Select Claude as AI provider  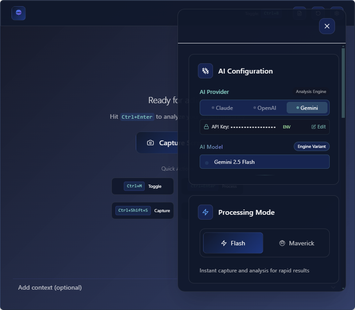(222, 108)
